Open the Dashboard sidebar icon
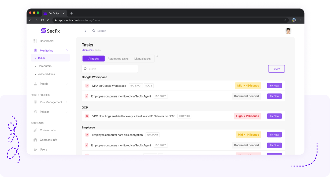The image size is (330, 177). click(35, 41)
